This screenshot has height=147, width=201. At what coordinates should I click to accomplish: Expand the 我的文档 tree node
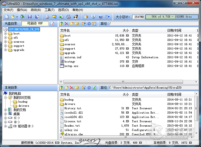point(5,110)
